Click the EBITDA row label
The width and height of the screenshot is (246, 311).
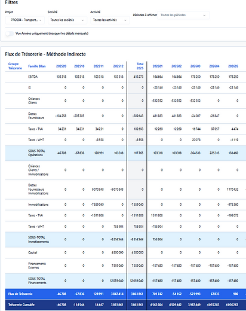33,77
